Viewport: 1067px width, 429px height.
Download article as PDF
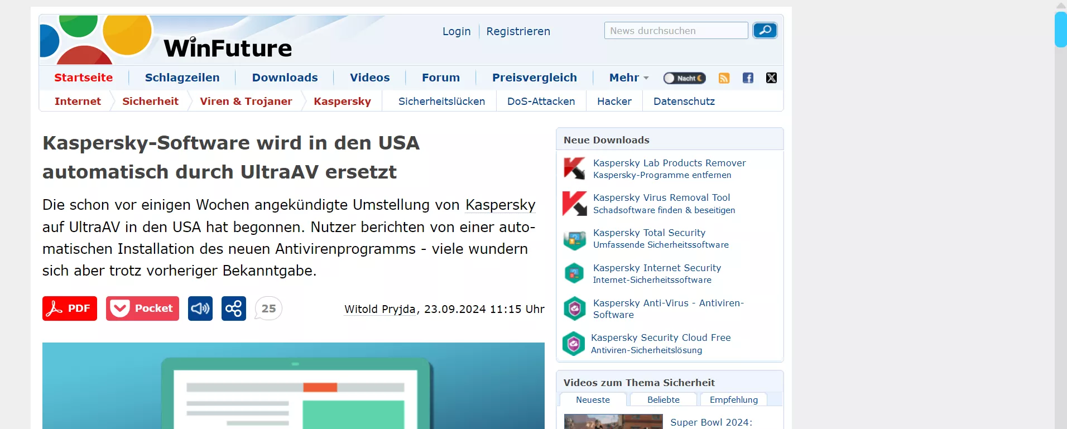pos(70,309)
